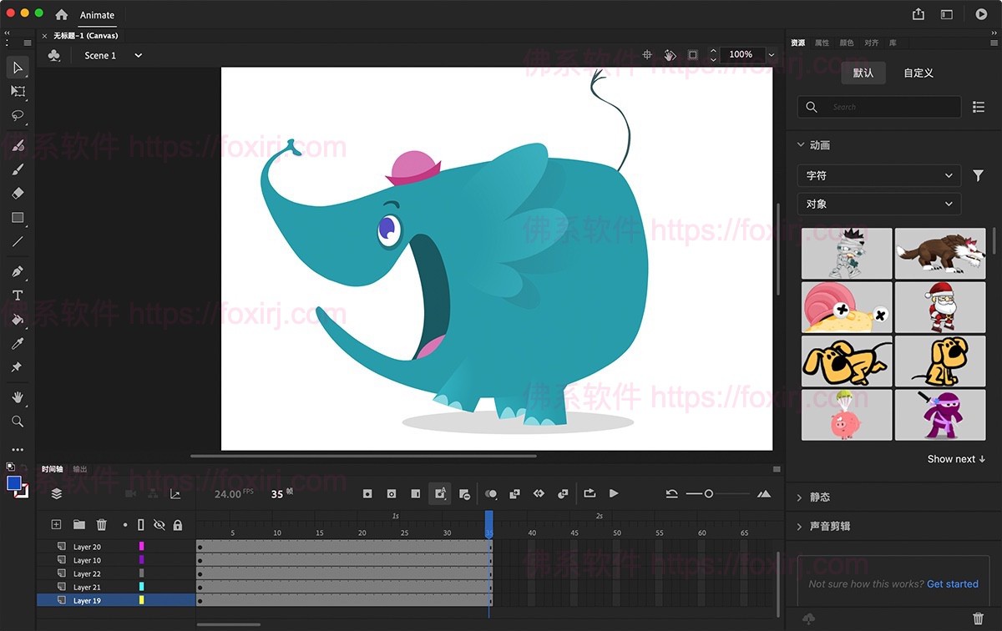The width and height of the screenshot is (1002, 631).
Task: Pick the Fluid Brush tool
Action: pyautogui.click(x=18, y=145)
